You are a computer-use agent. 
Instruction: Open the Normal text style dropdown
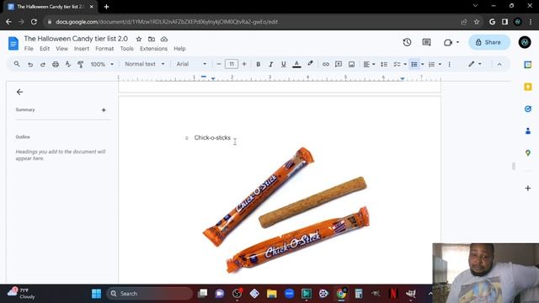pos(144,64)
